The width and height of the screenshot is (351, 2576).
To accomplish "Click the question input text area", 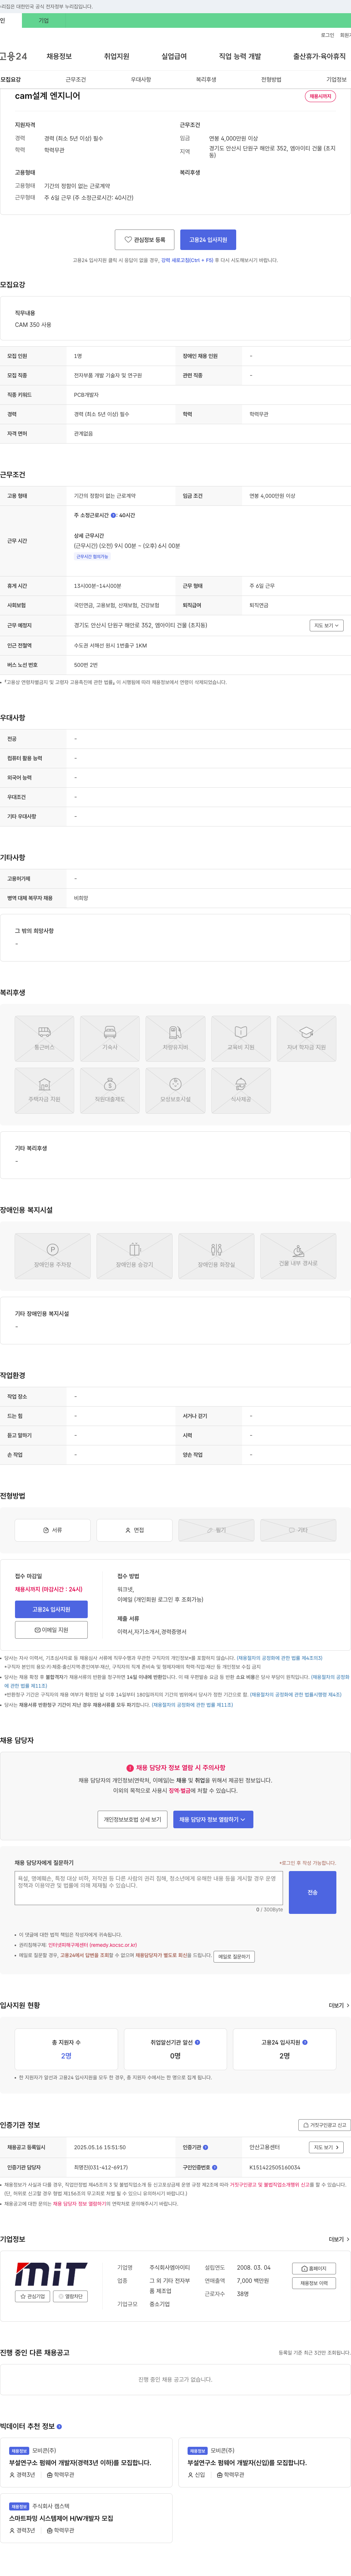I will 149,1888.
